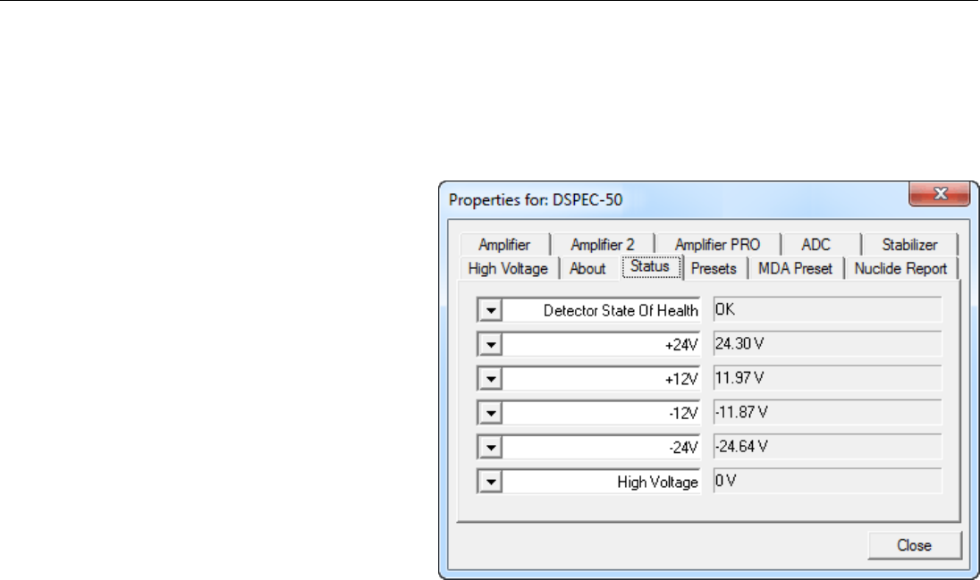980x580 pixels.
Task: Select the Status tab
Action: [650, 267]
